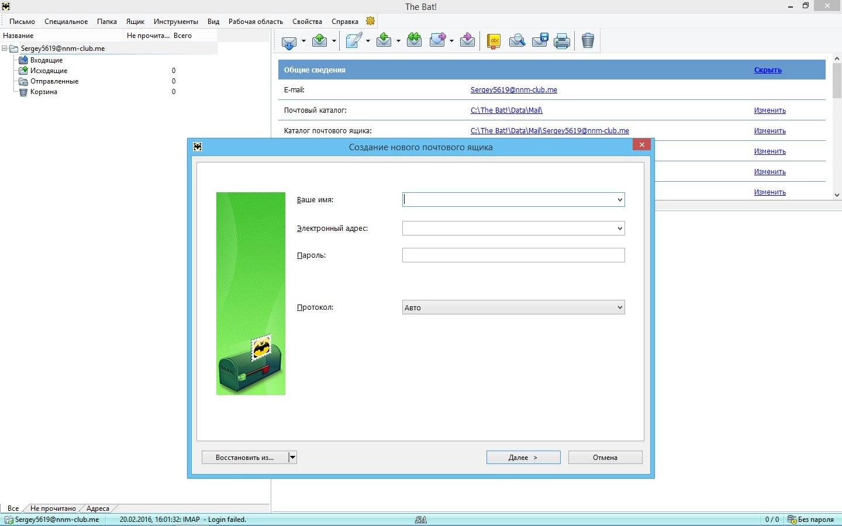The width and height of the screenshot is (842, 526).
Task: Click the Print toolbar icon
Action: pos(562,41)
